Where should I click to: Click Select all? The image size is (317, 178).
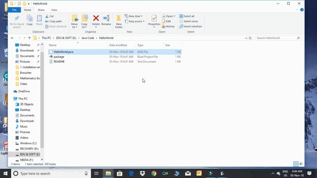click(187, 16)
